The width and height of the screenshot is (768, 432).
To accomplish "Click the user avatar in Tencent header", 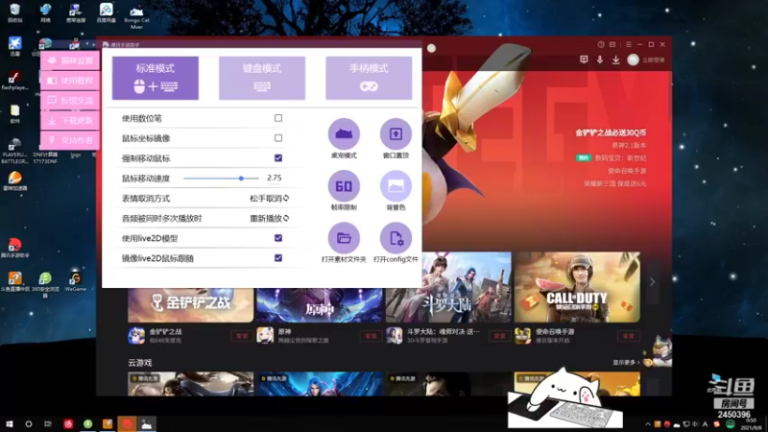I will (634, 60).
